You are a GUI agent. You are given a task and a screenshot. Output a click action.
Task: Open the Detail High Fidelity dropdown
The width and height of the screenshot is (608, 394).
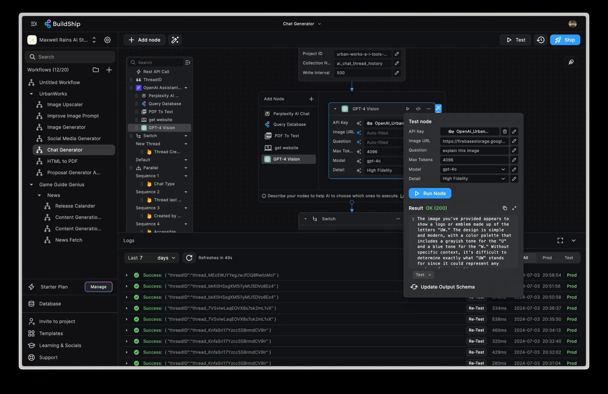(474, 179)
